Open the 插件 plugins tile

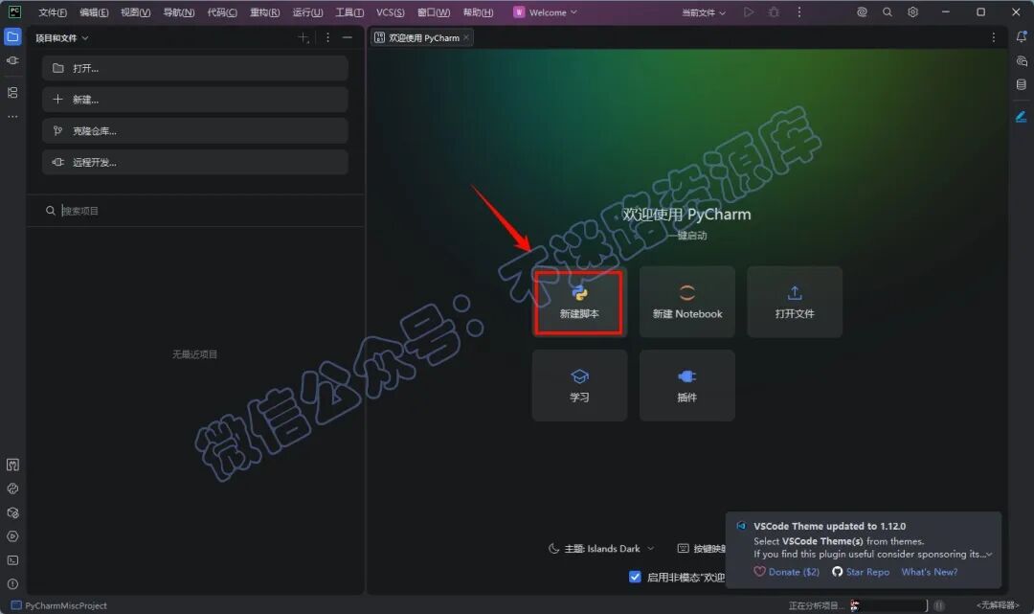[686, 385]
